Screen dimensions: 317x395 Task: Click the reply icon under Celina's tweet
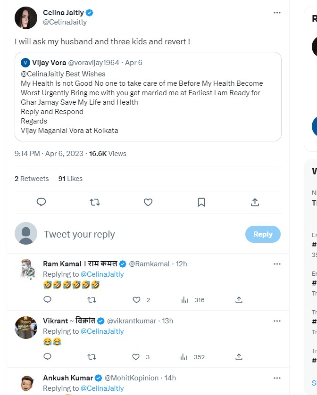(x=42, y=202)
